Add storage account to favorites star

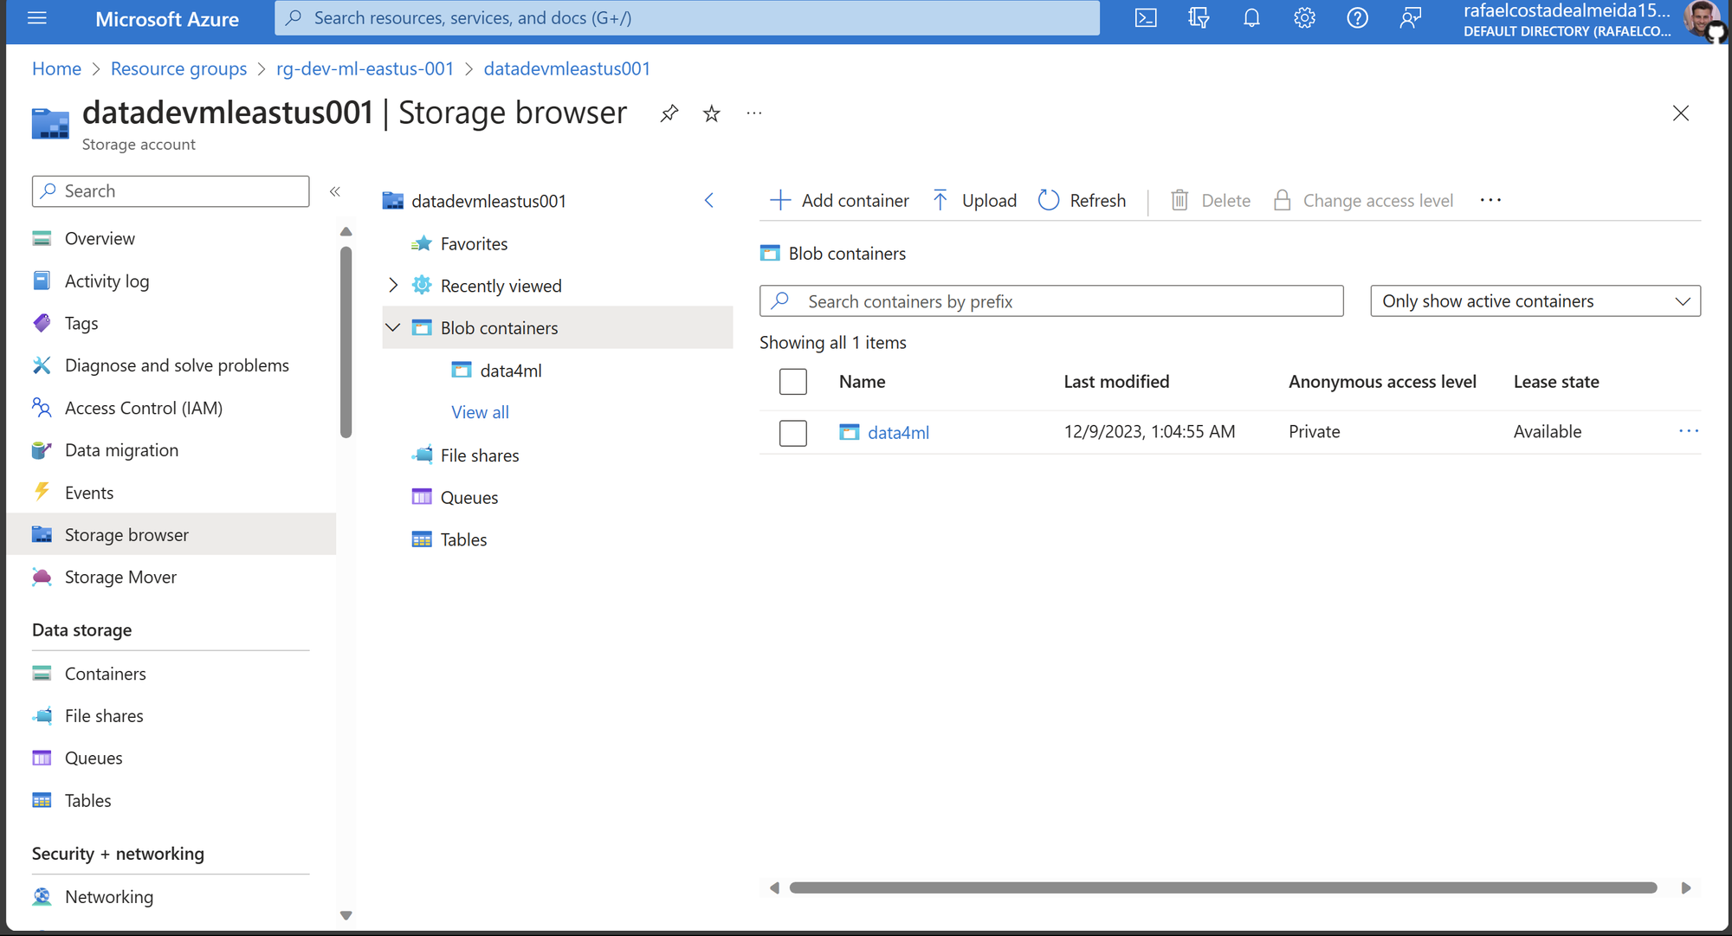[x=711, y=113]
